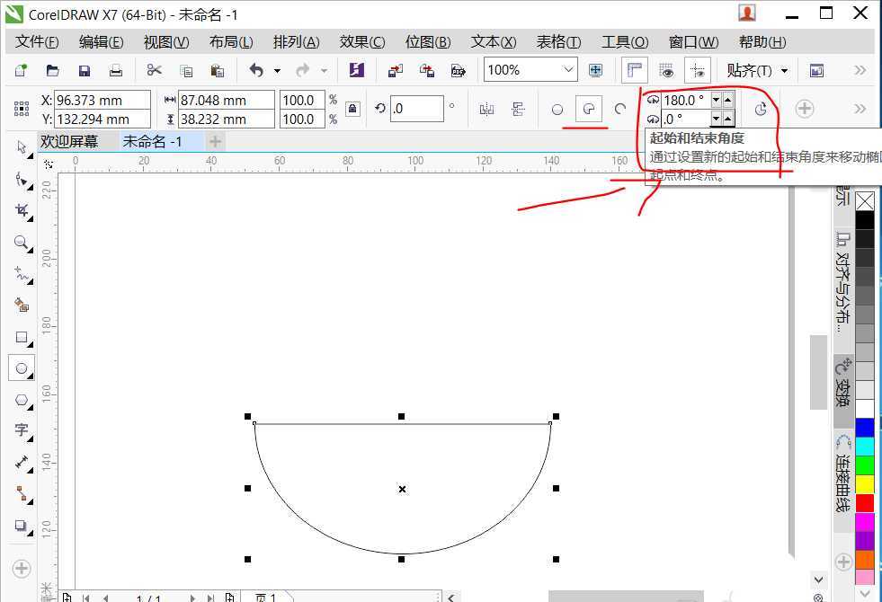Select the Polygon tool
Image resolution: width=882 pixels, height=602 pixels.
[21, 399]
